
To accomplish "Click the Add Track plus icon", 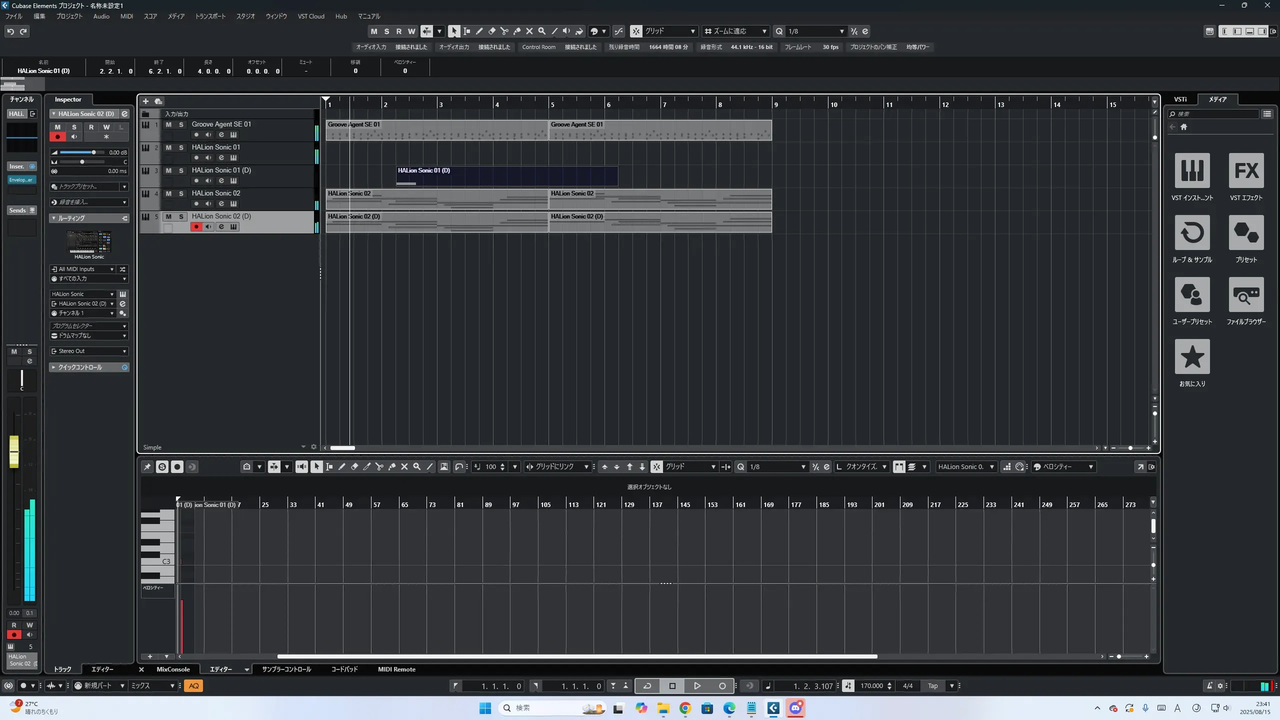I will (x=145, y=101).
